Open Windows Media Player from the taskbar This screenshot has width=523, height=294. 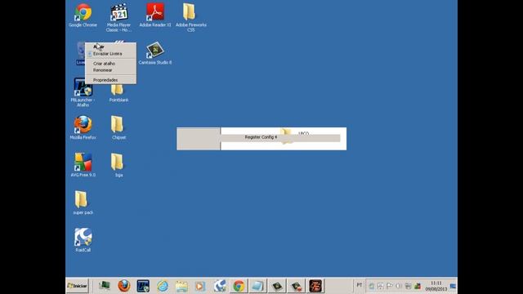pyautogui.click(x=200, y=286)
